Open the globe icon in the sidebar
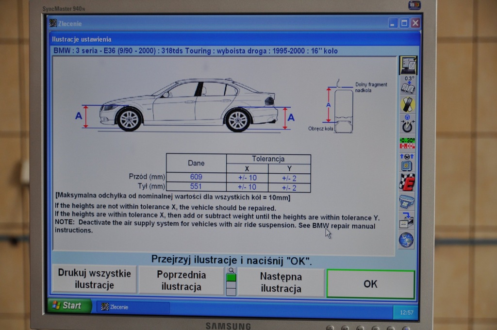The image size is (497, 330). click(406, 240)
